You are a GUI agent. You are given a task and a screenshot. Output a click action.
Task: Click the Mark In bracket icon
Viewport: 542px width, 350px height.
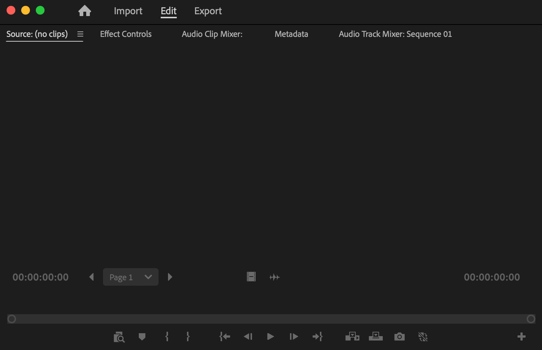coord(167,336)
